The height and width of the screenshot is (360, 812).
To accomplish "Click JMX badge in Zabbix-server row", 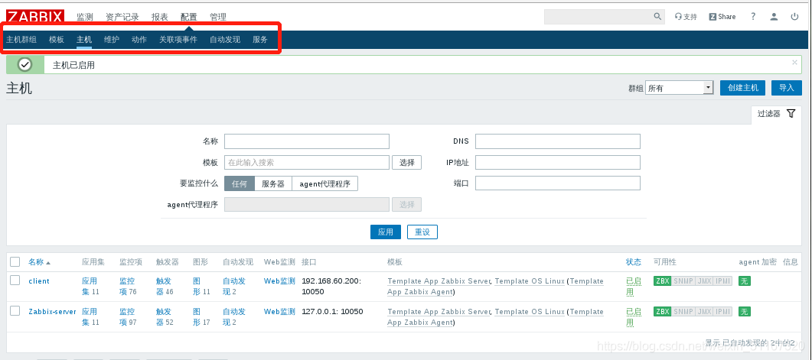I will tap(704, 311).
